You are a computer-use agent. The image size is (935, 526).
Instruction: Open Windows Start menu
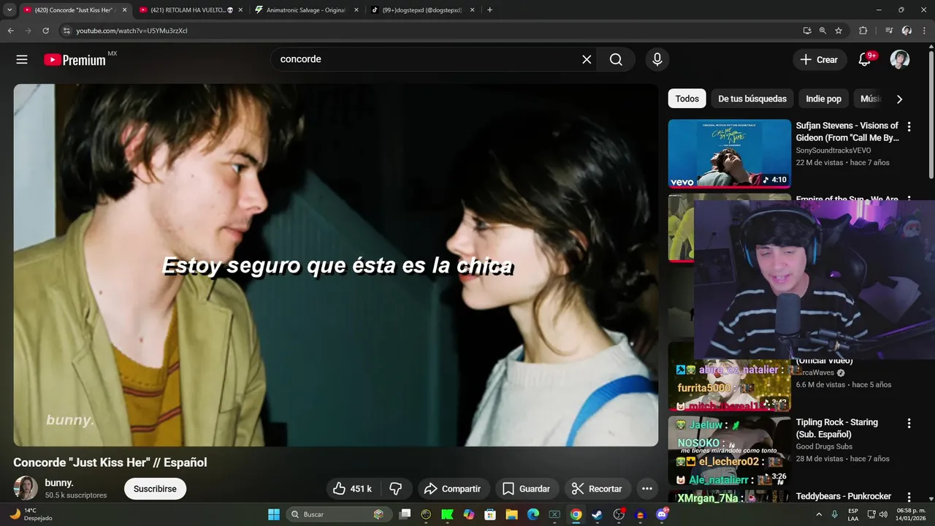273,514
